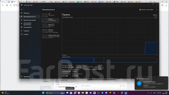Click the blue Java info icon
The height and width of the screenshot is (95, 169).
pyautogui.click(x=139, y=84)
